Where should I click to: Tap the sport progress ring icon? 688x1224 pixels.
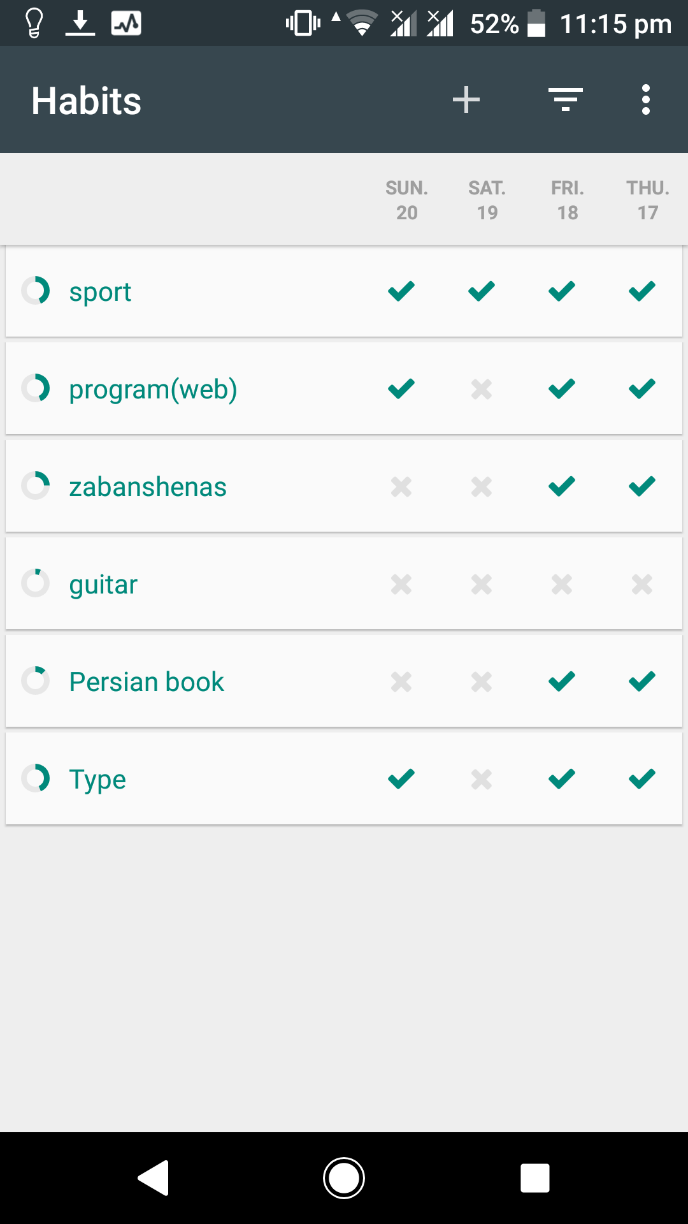(x=36, y=291)
